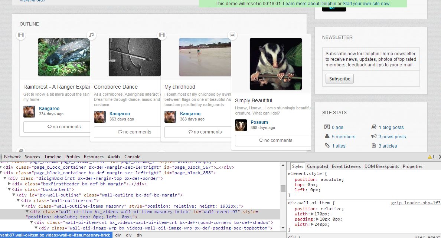Screen dimensions: 441x238
Task: Click the music note icon on Corroboree Dance
Action: 91,35
